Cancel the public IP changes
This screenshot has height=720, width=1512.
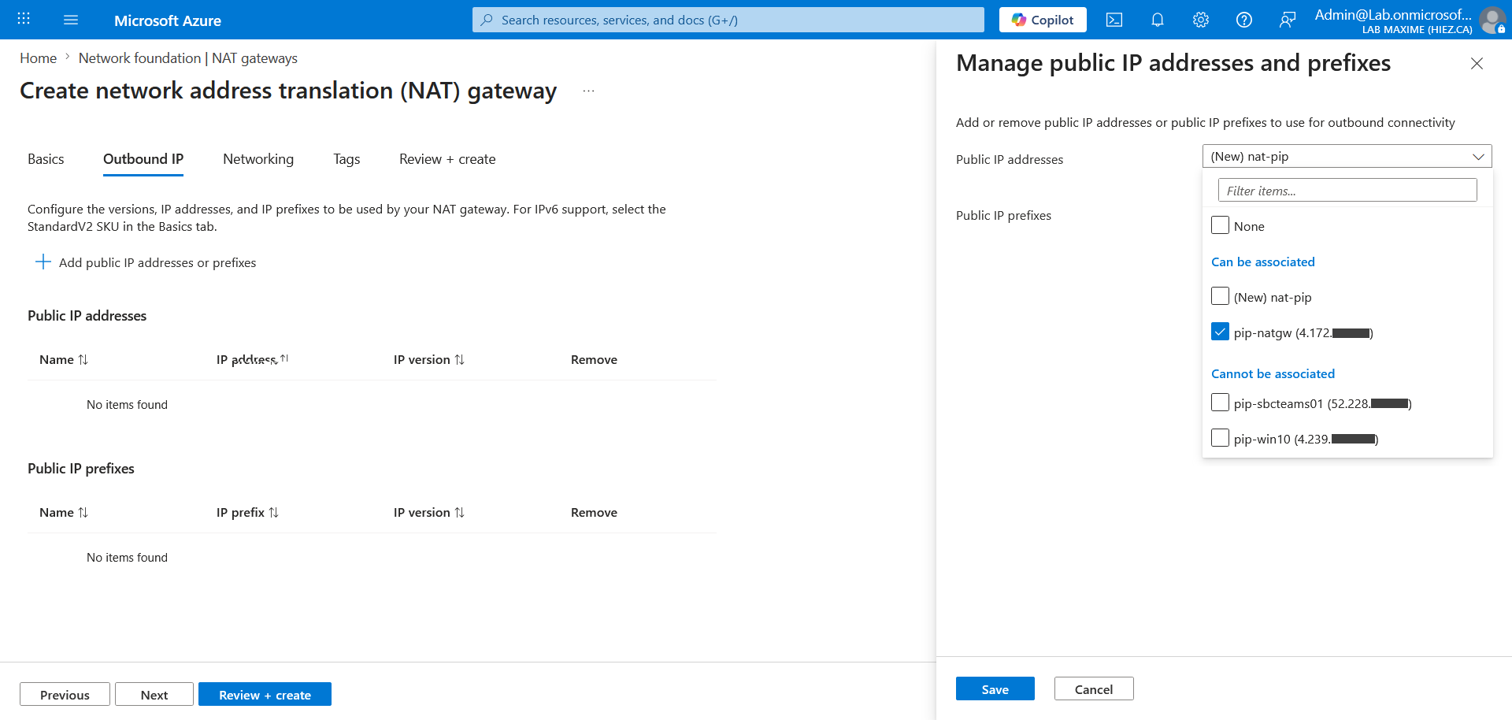click(x=1094, y=688)
